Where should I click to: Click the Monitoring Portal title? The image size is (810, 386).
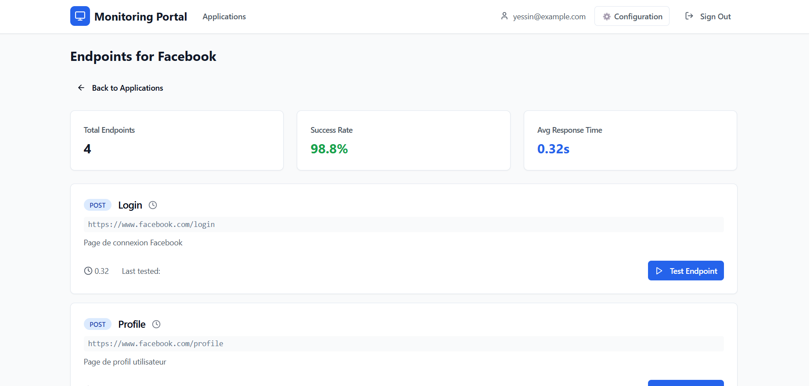point(140,17)
